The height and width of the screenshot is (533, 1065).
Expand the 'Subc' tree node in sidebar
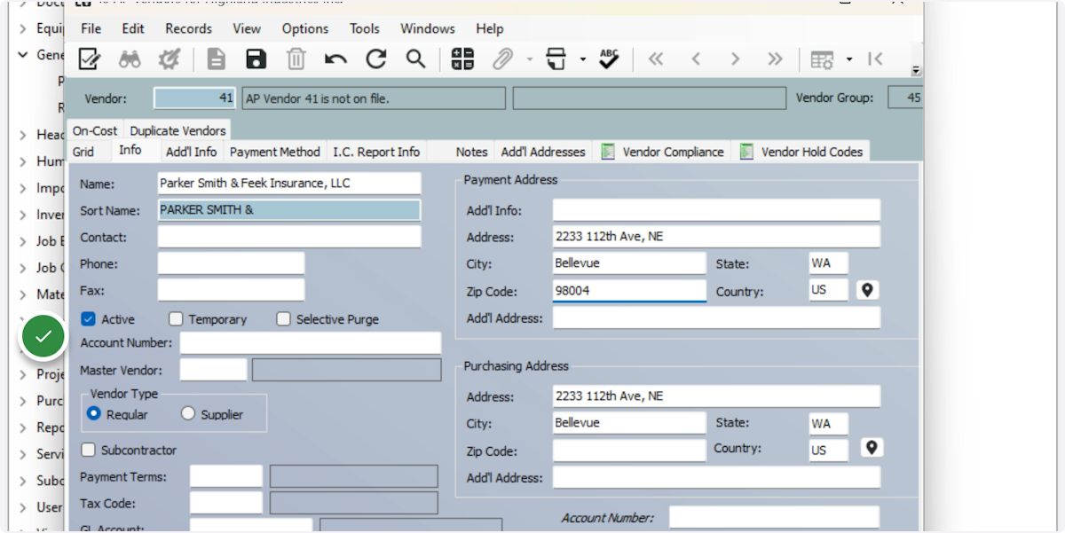[x=23, y=481]
